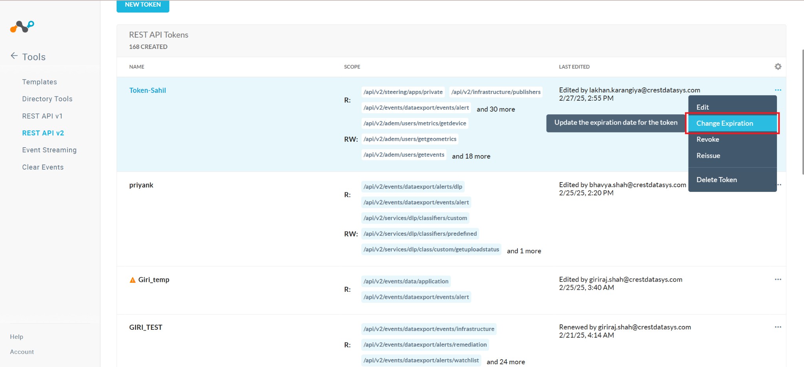Viewport: 804px width, 367px height.
Task: Choose Edit in the token menu
Action: [x=702, y=107]
